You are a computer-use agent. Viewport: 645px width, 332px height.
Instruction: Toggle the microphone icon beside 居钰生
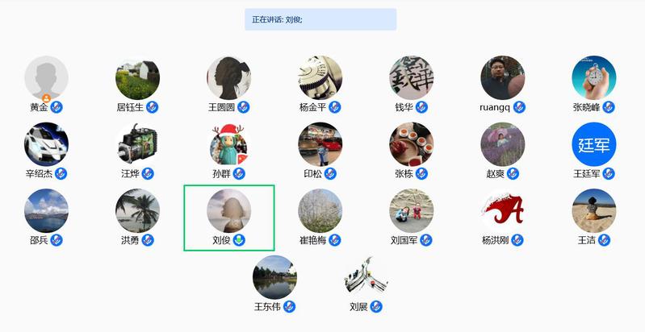coord(153,107)
